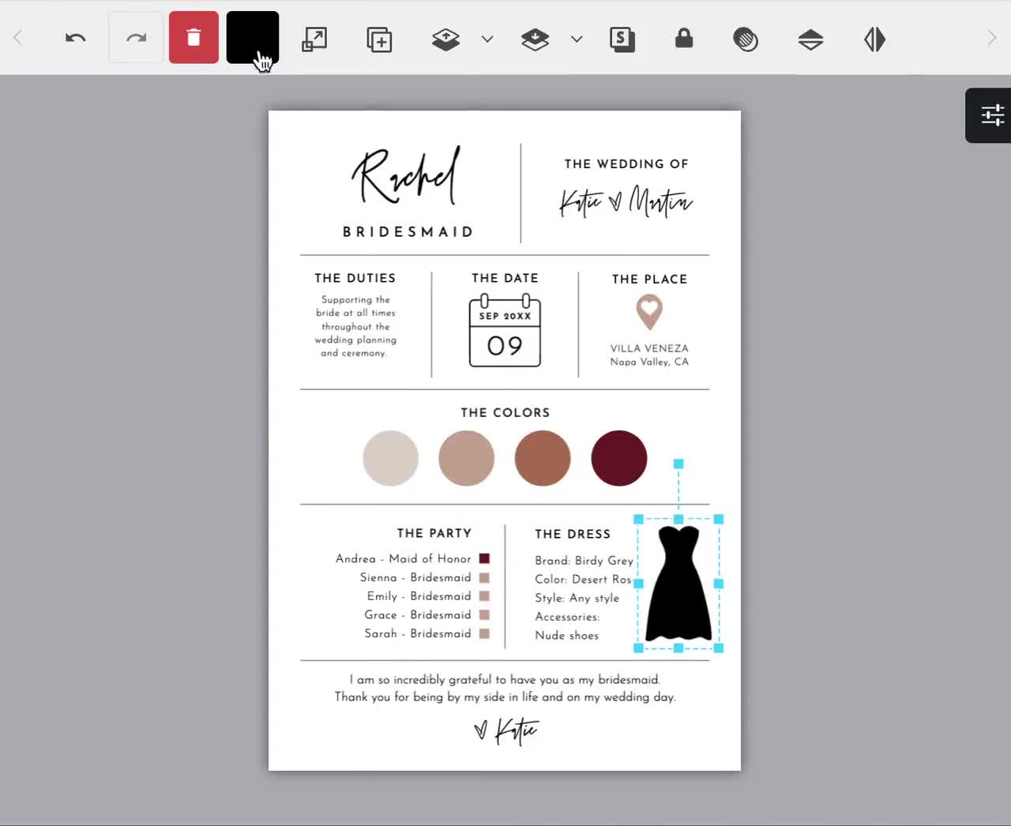
Task: Open the adjustments sliders panel
Action: [x=990, y=115]
